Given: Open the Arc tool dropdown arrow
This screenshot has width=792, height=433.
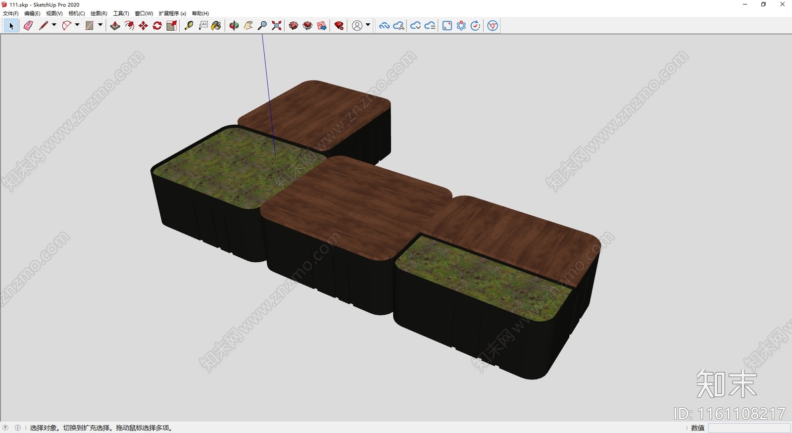Looking at the screenshot, I should click(77, 25).
